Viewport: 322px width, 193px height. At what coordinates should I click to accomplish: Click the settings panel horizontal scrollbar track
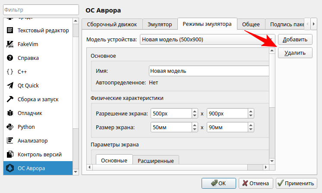click(x=256, y=167)
